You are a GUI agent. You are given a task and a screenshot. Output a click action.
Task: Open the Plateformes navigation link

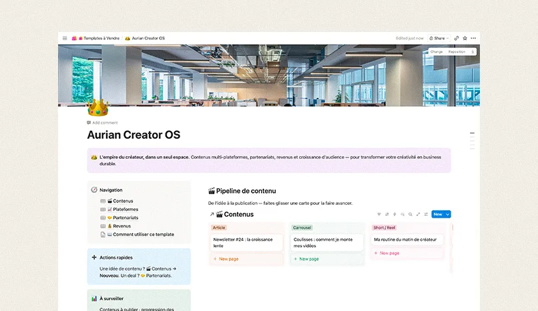tap(123, 209)
